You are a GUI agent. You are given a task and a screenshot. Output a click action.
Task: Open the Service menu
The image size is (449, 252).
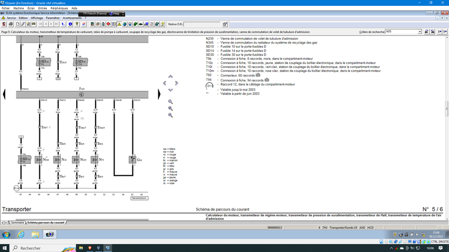[11, 18]
